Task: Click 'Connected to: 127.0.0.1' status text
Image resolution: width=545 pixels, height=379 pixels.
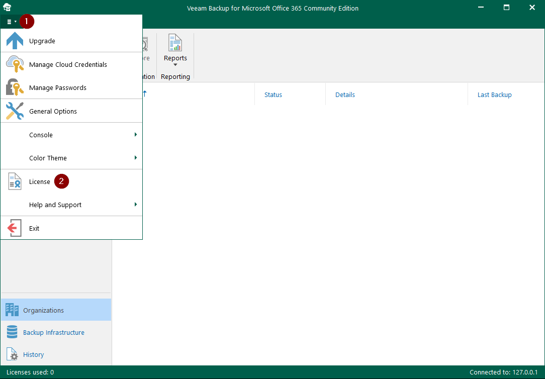Action: pyautogui.click(x=504, y=372)
